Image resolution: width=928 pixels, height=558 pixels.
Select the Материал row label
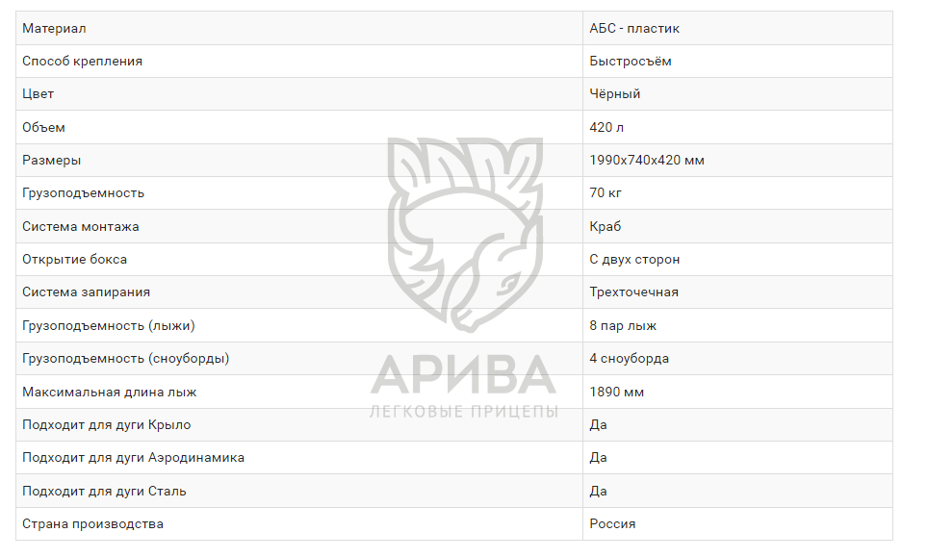click(54, 29)
